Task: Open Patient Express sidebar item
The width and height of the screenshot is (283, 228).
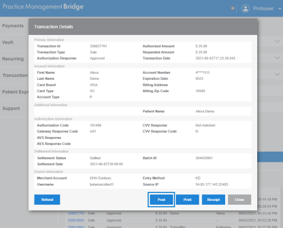Action: click(x=15, y=92)
